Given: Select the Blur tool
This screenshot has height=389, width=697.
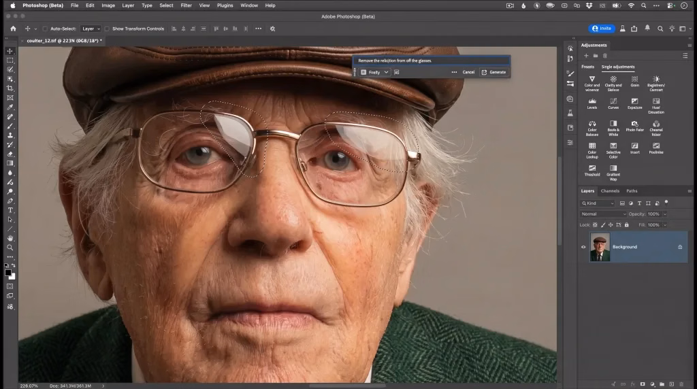Looking at the screenshot, I should pyautogui.click(x=10, y=173).
